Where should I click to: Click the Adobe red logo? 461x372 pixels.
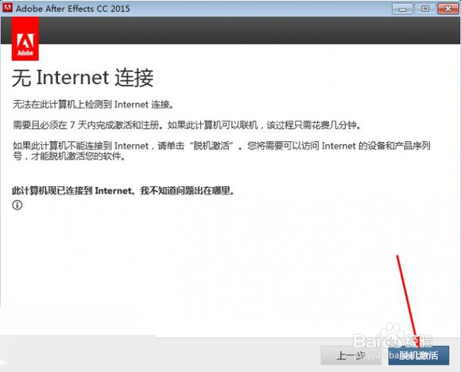click(25, 39)
